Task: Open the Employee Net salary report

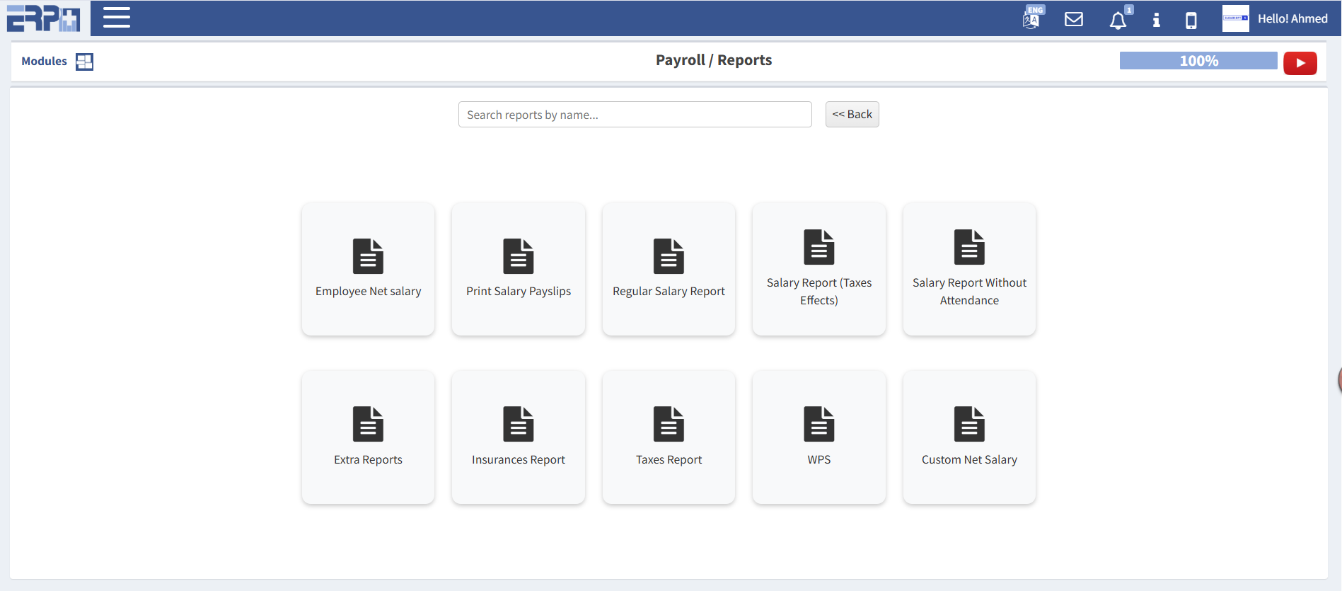Action: coord(368,269)
